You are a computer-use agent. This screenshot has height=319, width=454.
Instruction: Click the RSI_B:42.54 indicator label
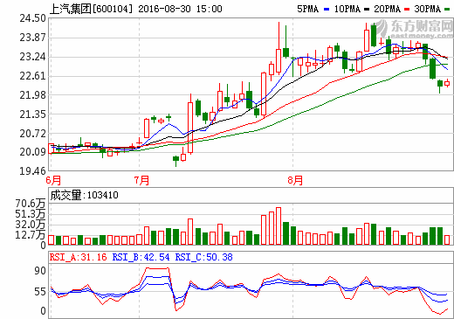141,257
